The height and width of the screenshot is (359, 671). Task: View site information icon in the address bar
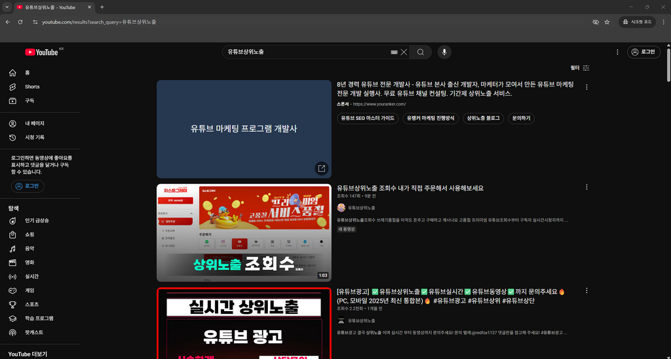click(x=35, y=22)
